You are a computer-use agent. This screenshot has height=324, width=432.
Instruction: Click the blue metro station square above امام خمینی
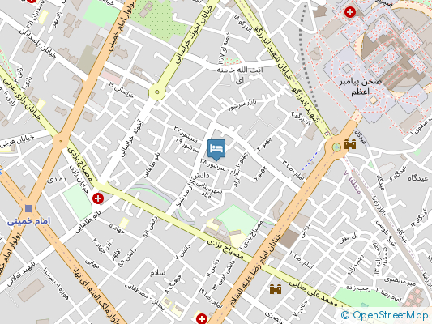(x=28, y=208)
